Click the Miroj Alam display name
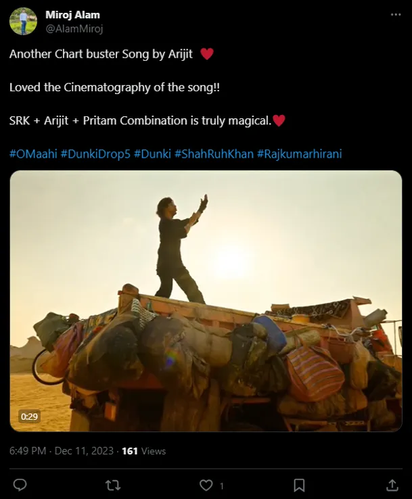Screen dimensions: 412x499 click(x=72, y=15)
